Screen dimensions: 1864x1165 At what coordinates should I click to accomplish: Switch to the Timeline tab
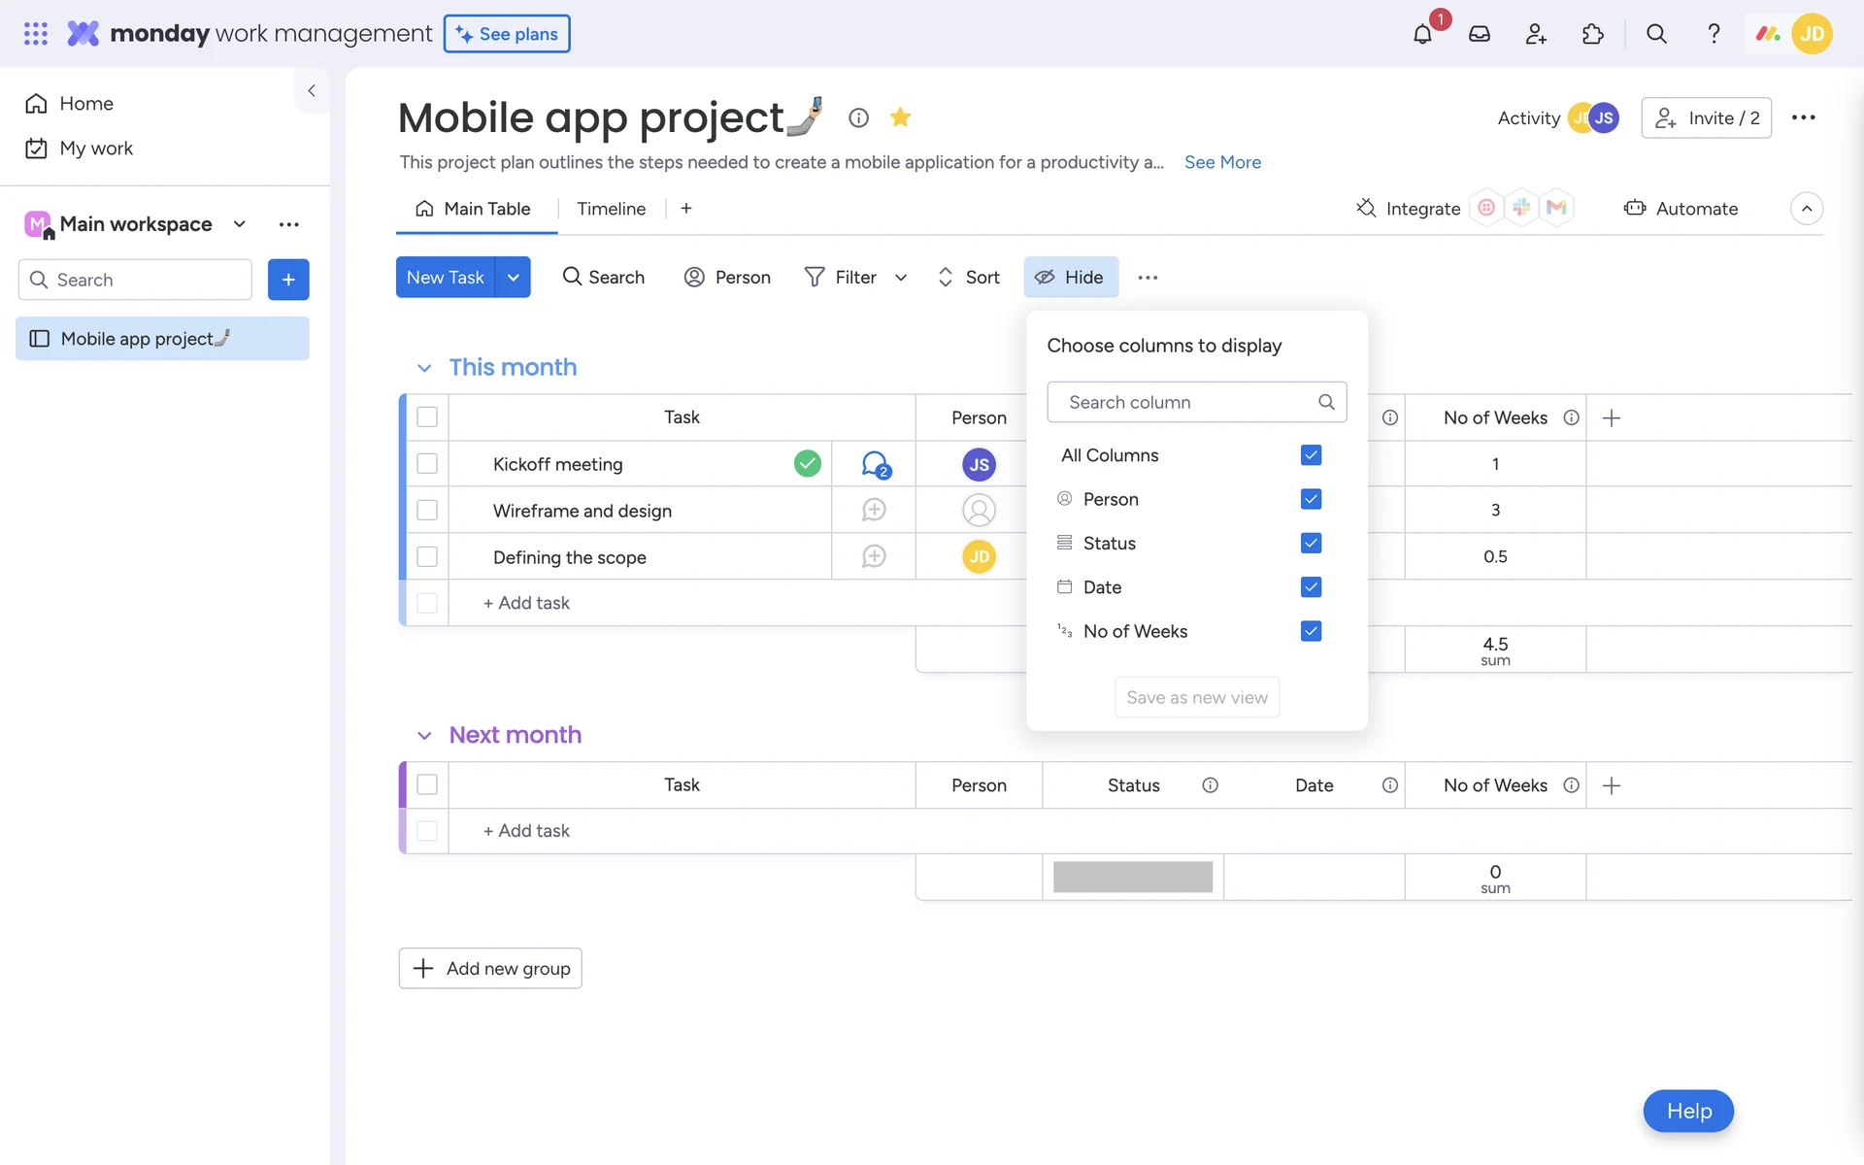tap(611, 209)
